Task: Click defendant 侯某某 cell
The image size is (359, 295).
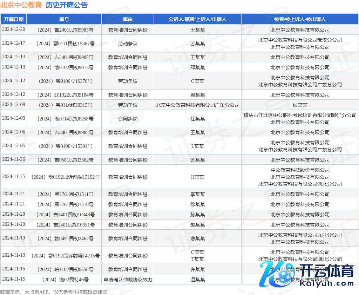Action: tap(300, 105)
